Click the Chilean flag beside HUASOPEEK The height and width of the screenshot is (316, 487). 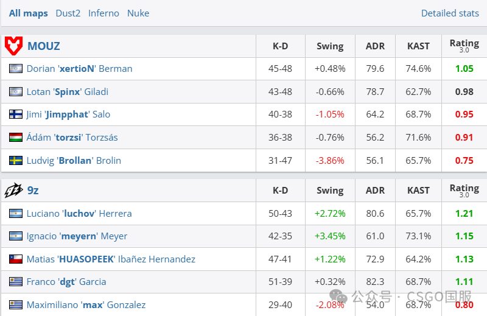(x=16, y=259)
